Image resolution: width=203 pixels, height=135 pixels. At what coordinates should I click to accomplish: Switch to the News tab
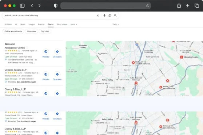(x=23, y=24)
